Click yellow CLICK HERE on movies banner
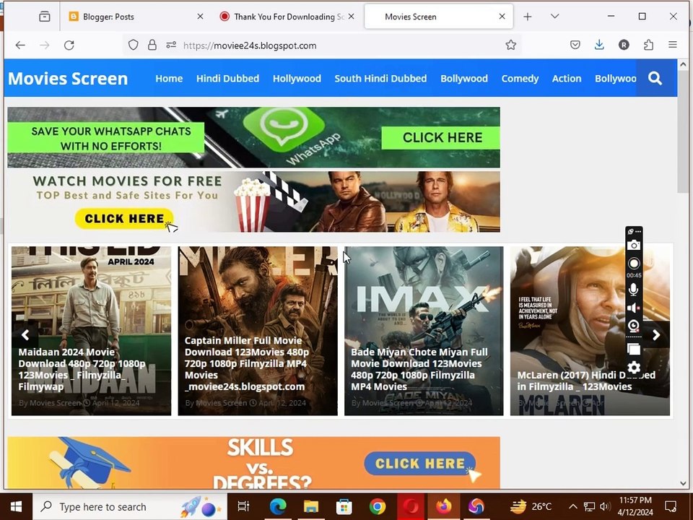The width and height of the screenshot is (693, 520). coord(124,218)
